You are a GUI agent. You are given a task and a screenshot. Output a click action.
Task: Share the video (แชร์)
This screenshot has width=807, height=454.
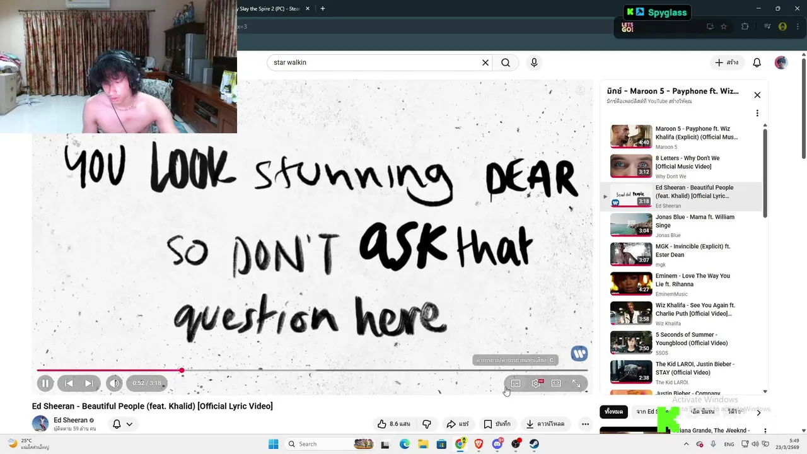click(458, 424)
